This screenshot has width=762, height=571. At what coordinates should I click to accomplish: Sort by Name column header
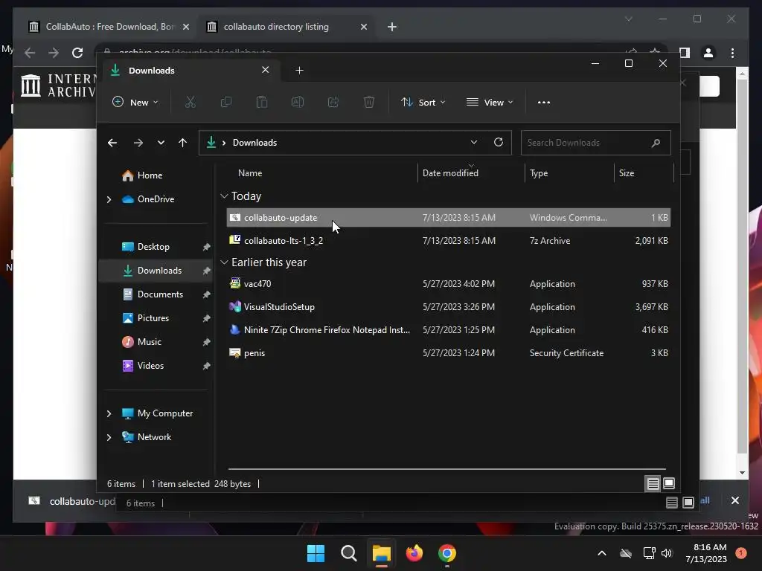point(321,173)
